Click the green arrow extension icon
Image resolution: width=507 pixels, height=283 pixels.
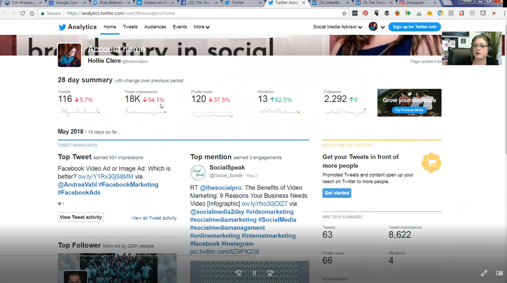[408, 13]
